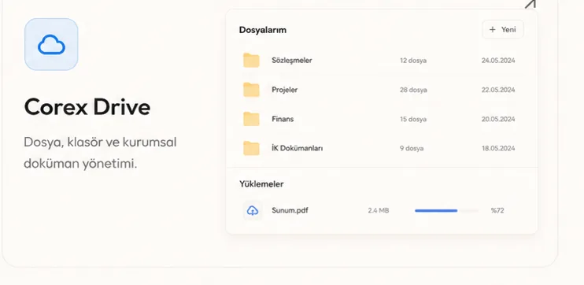Click the Dosyalarım heading
Viewport: 584px width, 285px height.
263,30
